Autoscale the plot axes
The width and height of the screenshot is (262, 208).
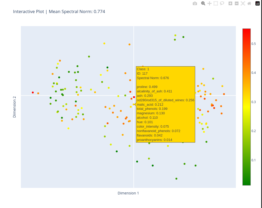tap(243, 3)
